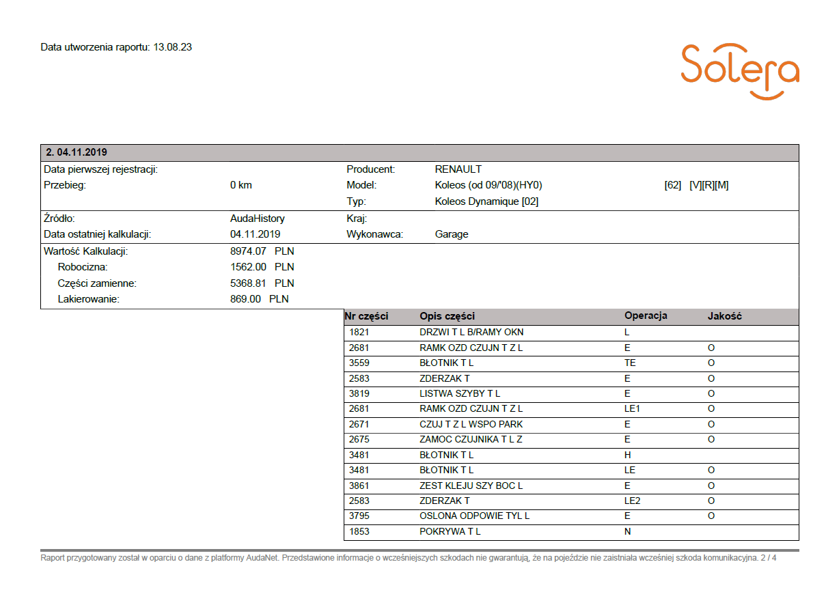The image size is (839, 590).
Task: Click the "Opis części" column header
Action: tap(447, 316)
